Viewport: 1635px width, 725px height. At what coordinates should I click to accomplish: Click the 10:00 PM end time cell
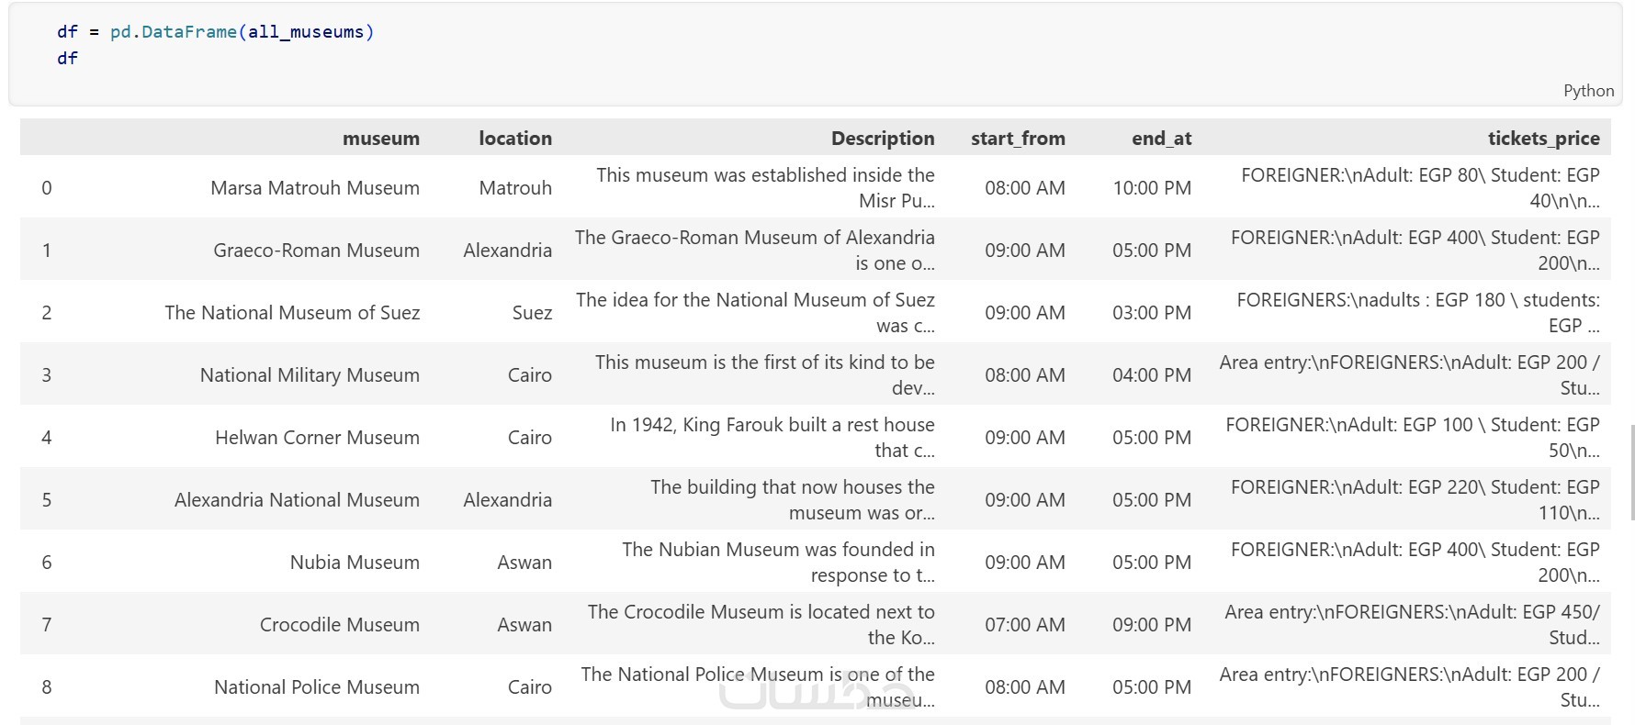pos(1152,188)
